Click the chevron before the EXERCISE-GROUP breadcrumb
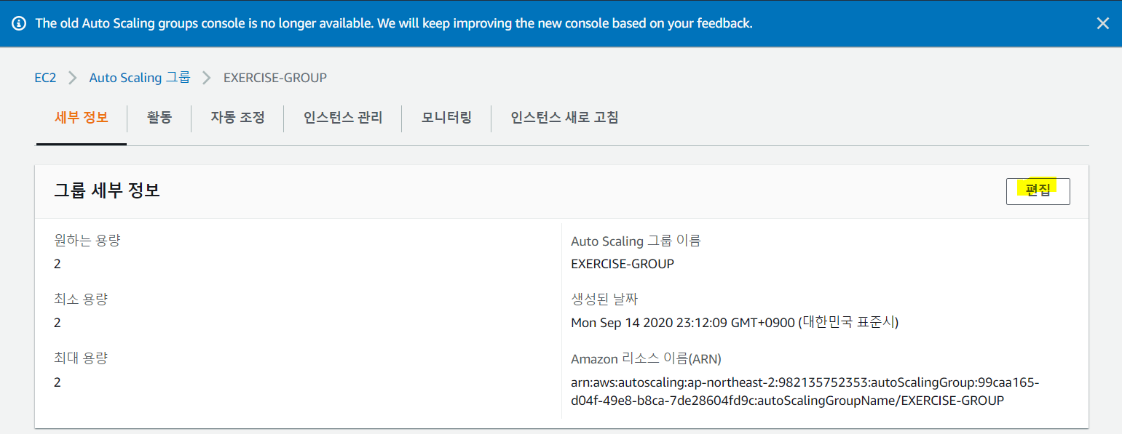 (x=207, y=78)
